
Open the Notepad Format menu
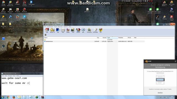(x=10, y=76)
